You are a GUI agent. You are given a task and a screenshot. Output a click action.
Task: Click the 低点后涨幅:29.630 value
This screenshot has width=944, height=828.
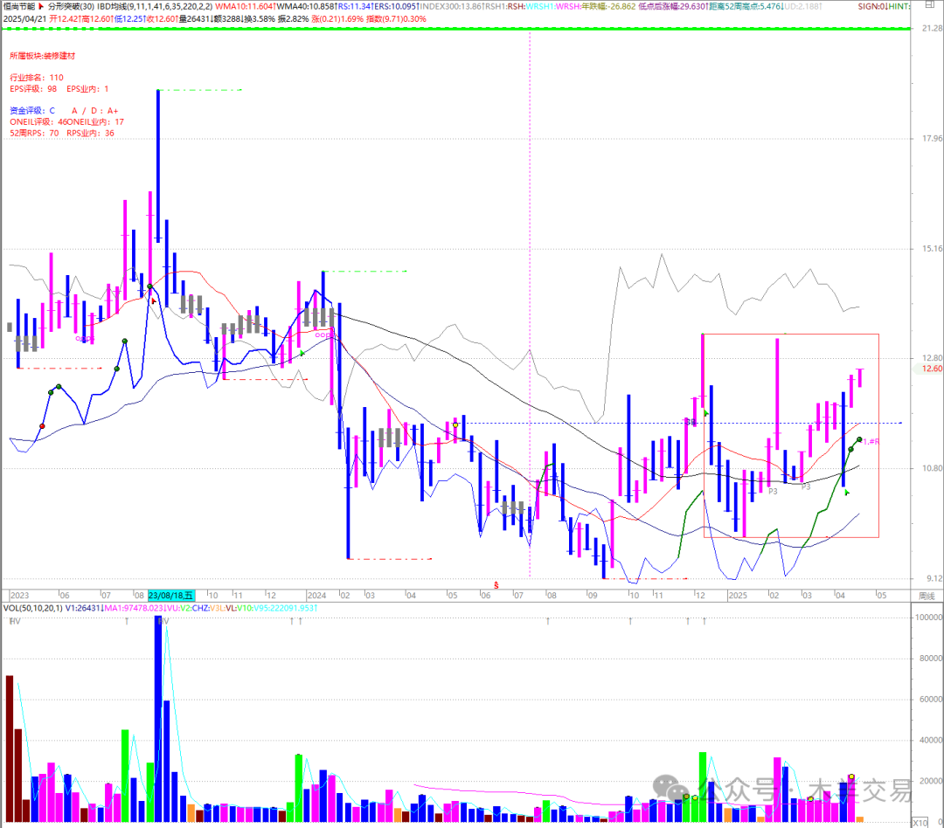point(672,6)
